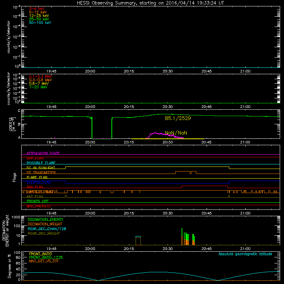284x284 pixels.
Task: Pick the REAR_DEC_CHAN/128 legend label
Action: pos(47,229)
